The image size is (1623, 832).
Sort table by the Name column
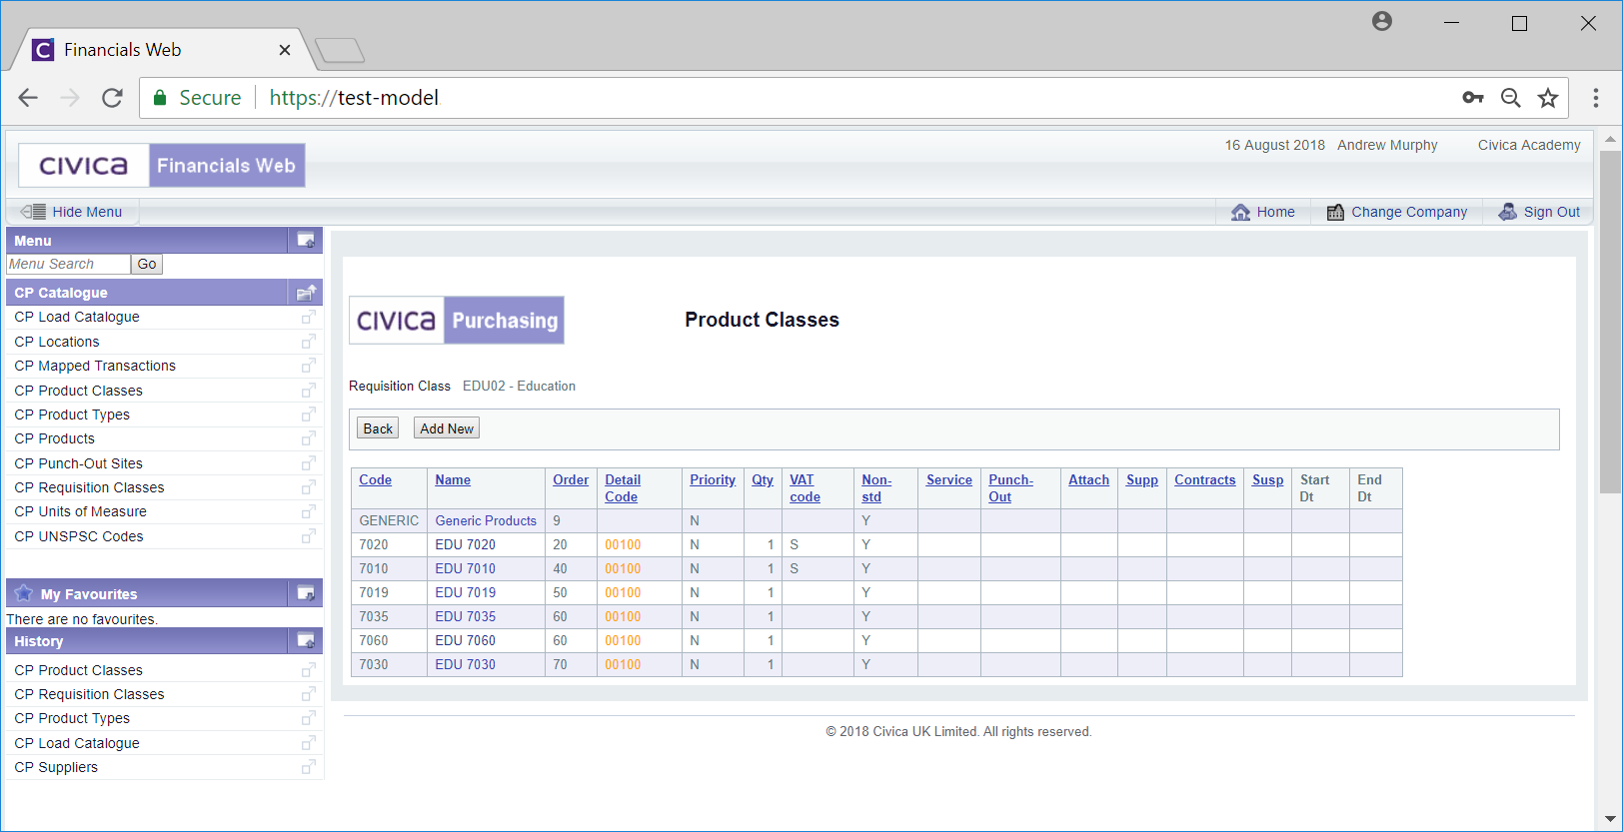pos(453,479)
